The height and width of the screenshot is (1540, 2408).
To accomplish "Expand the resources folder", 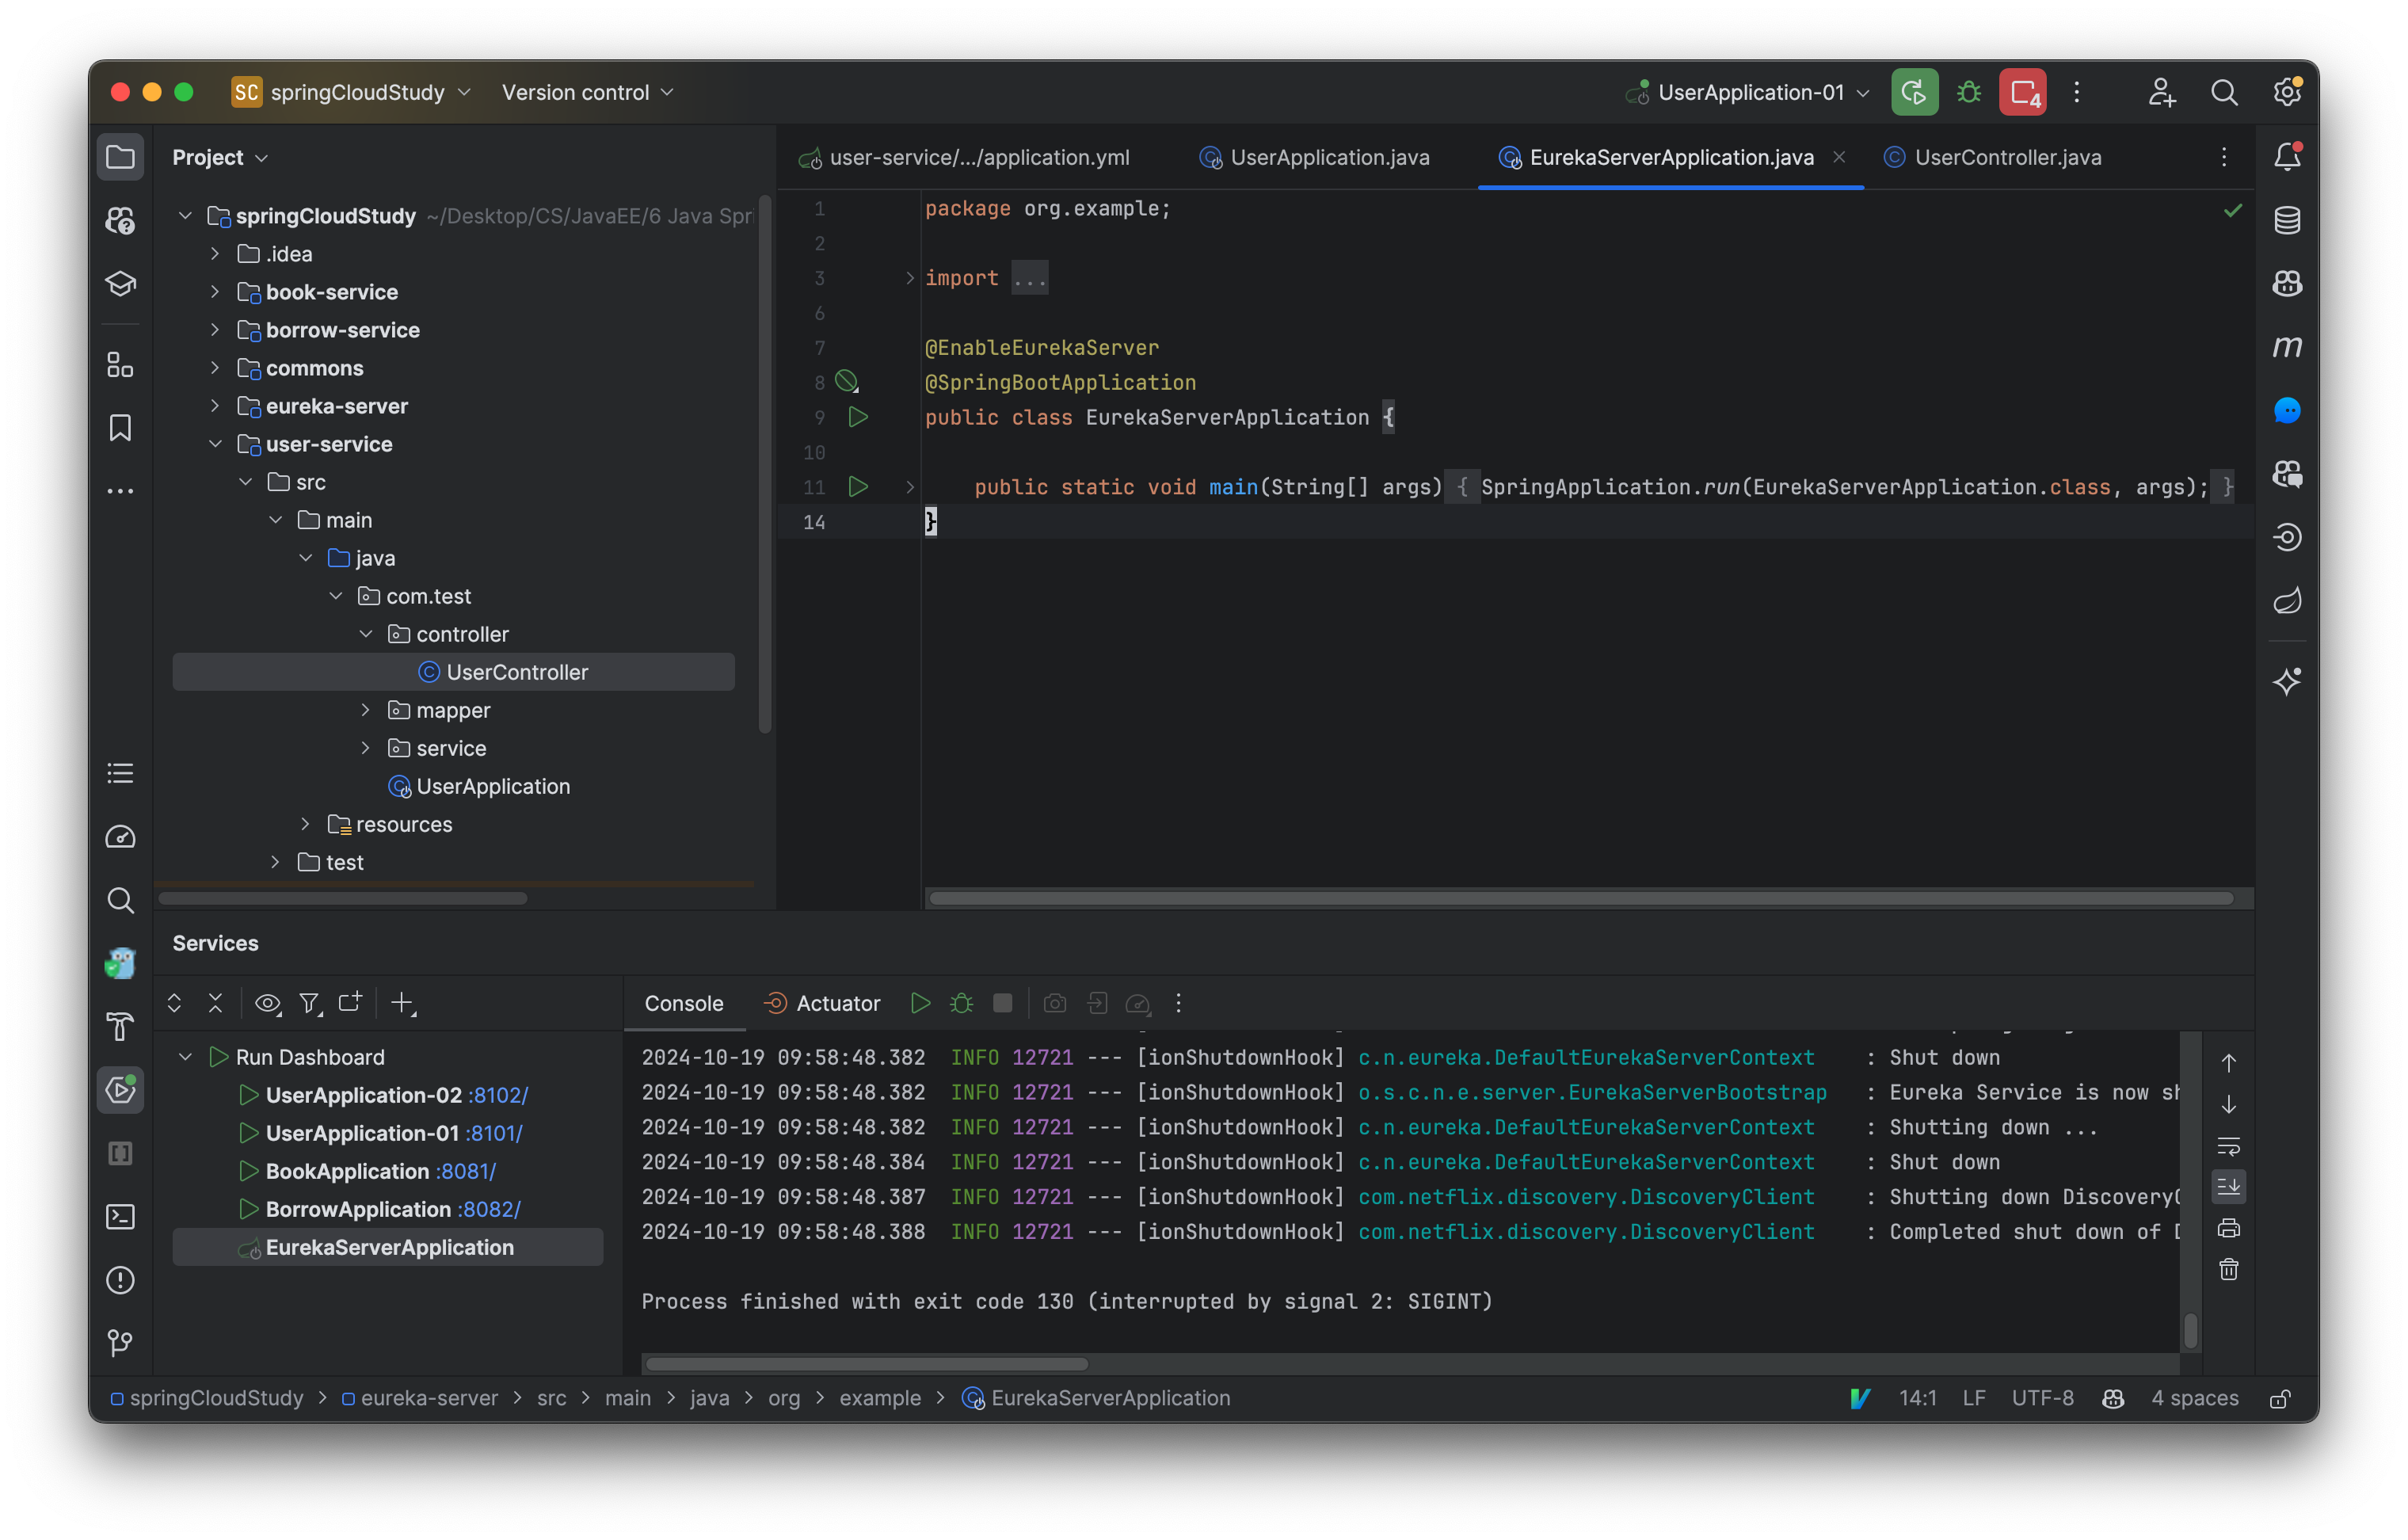I will click(306, 824).
